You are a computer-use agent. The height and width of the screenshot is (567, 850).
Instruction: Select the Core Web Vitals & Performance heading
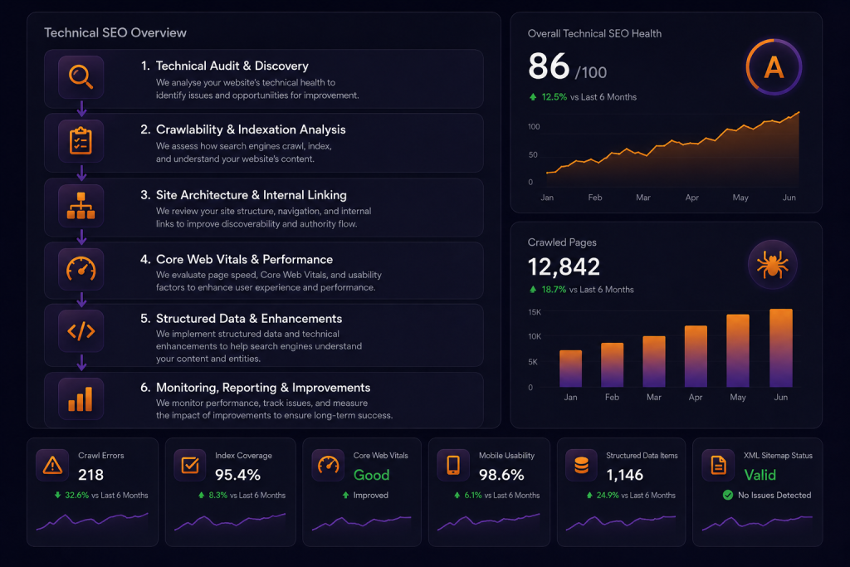coord(245,259)
